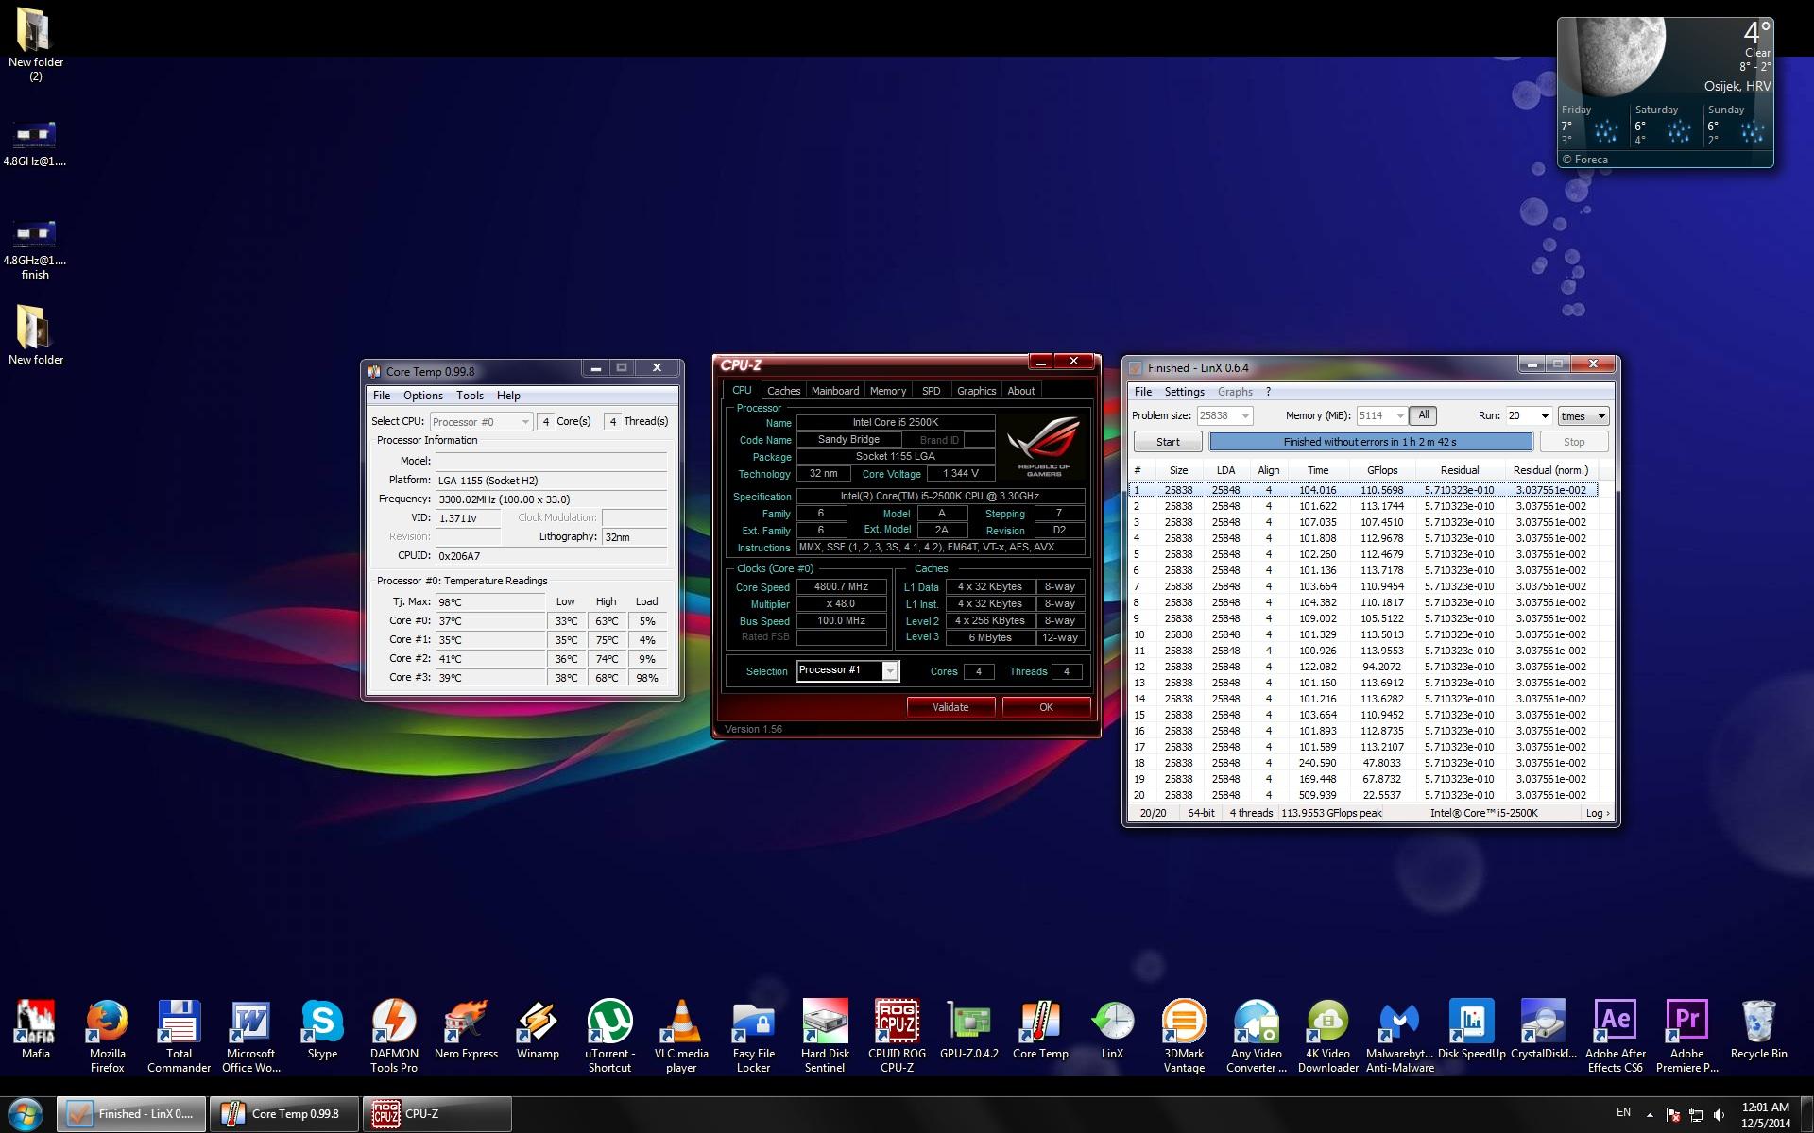
Task: Open Winamp desktop shortcut
Action: pyautogui.click(x=538, y=1029)
